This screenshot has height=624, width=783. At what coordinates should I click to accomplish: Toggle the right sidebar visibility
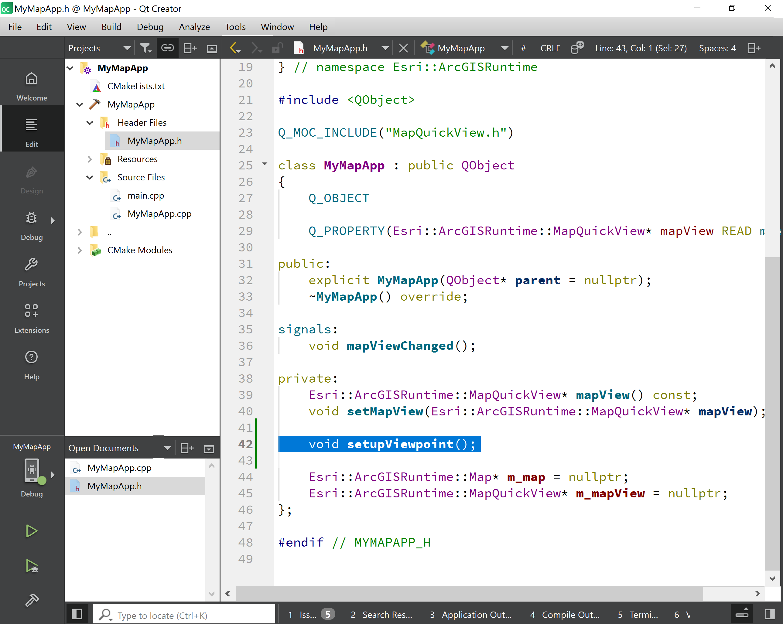click(769, 614)
